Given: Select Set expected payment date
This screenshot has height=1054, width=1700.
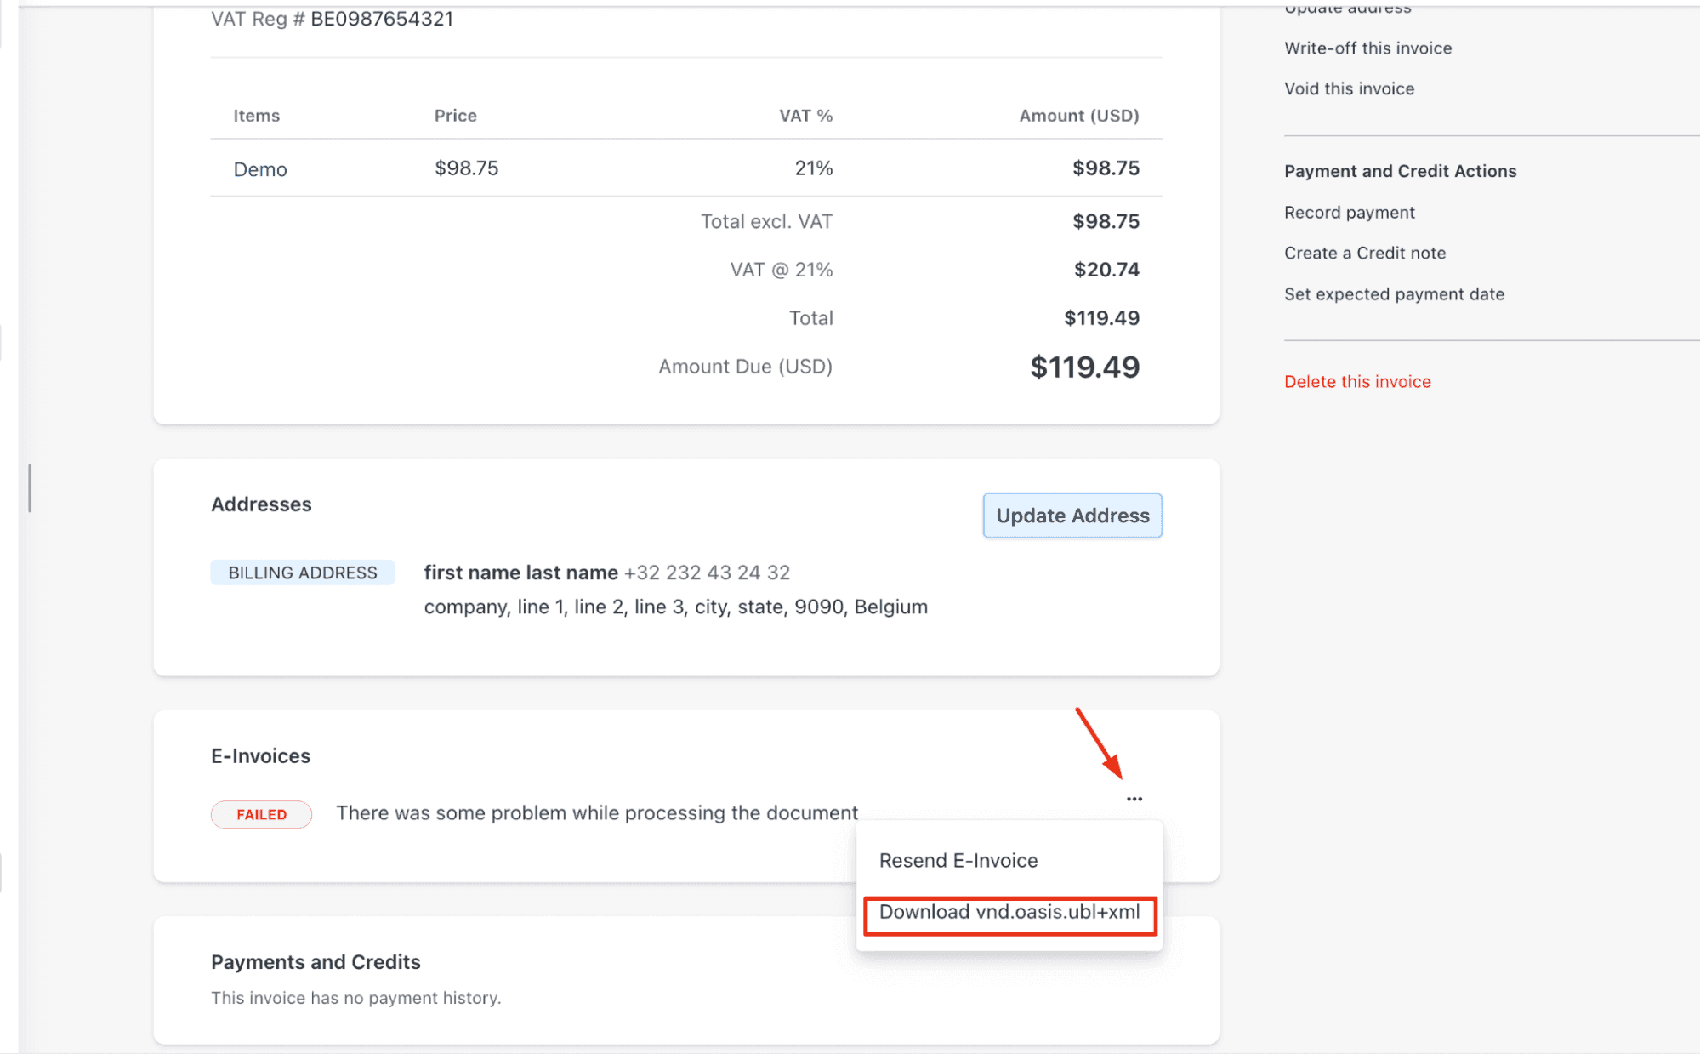Looking at the screenshot, I should [x=1394, y=294].
